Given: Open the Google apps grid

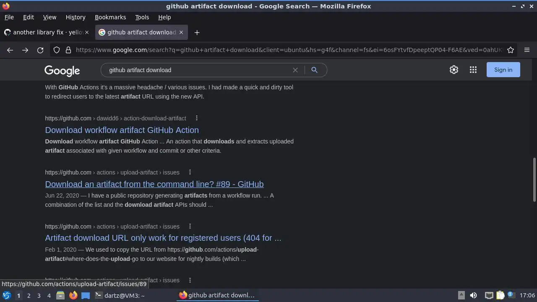Looking at the screenshot, I should pos(473,70).
